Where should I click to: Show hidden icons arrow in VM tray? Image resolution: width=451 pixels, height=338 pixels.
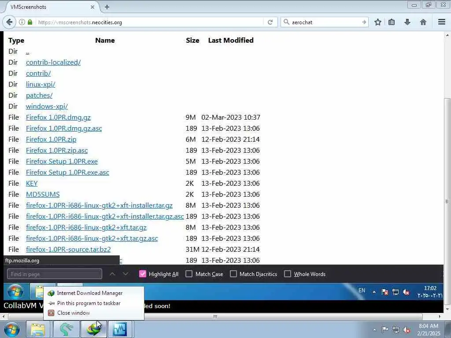point(374,292)
